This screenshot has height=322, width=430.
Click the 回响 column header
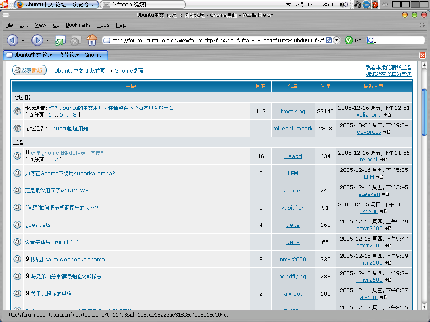tap(260, 86)
